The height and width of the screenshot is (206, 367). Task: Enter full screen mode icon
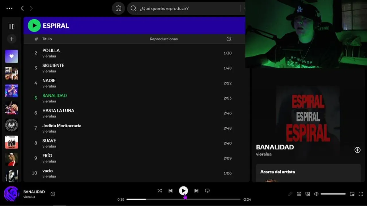tap(361, 194)
